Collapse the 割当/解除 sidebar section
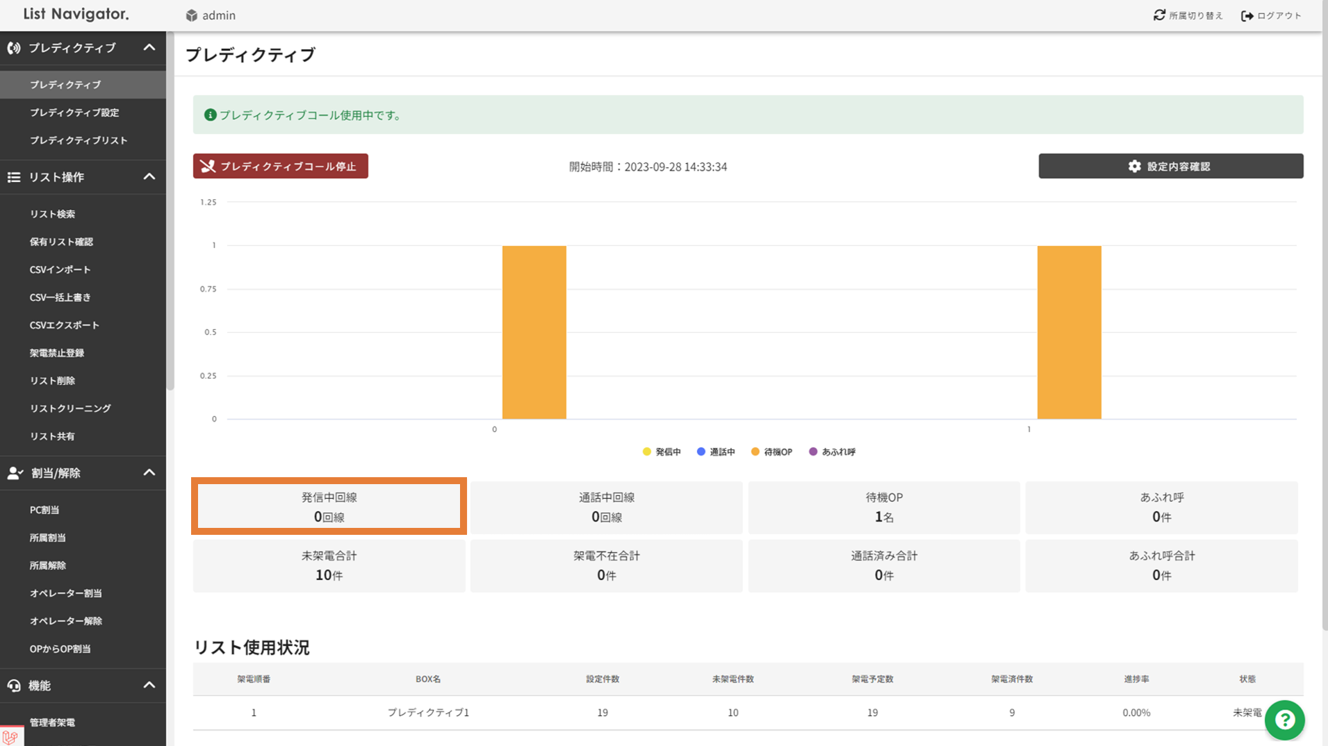Viewport: 1328px width, 746px height. (149, 472)
